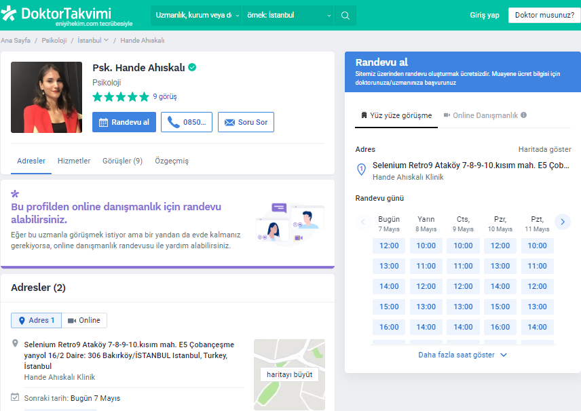The image size is (581, 411).
Task: Click the 'Hande Ahıskalı Klinik' text under Adresler
Action: 60,377
